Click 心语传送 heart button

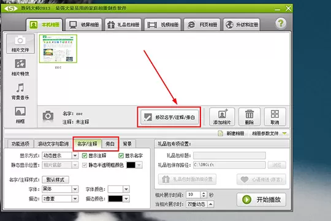pyautogui.click(x=261, y=179)
